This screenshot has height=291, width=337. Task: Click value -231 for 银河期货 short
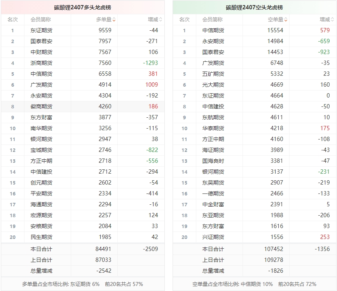pyautogui.click(x=324, y=172)
